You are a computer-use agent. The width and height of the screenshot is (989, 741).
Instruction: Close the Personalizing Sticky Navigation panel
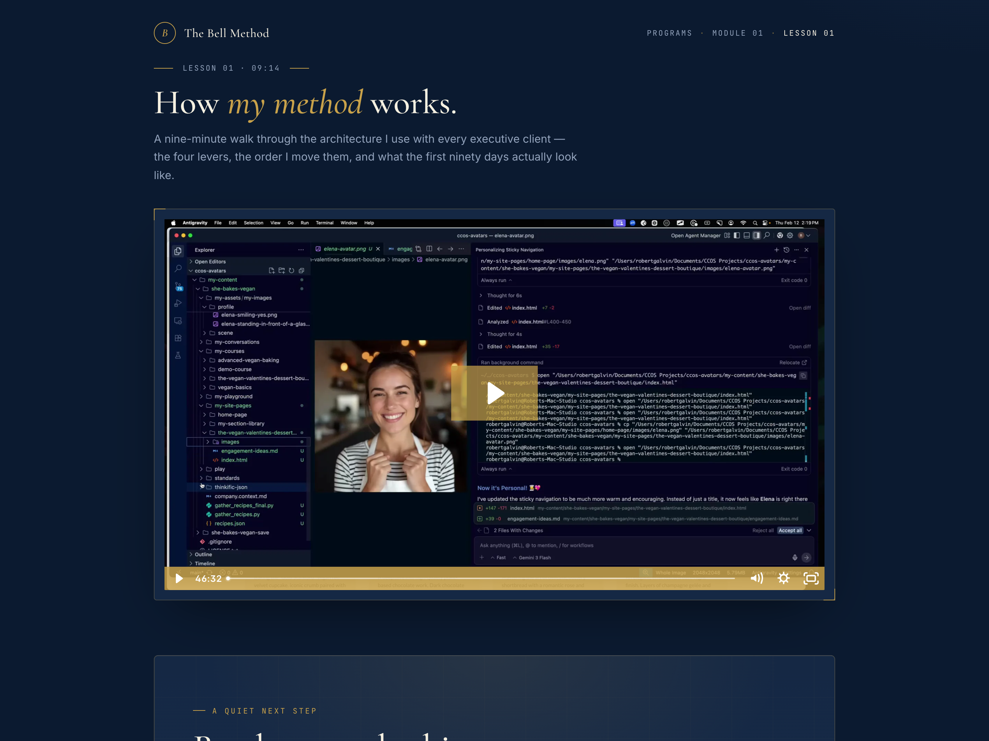pos(807,250)
